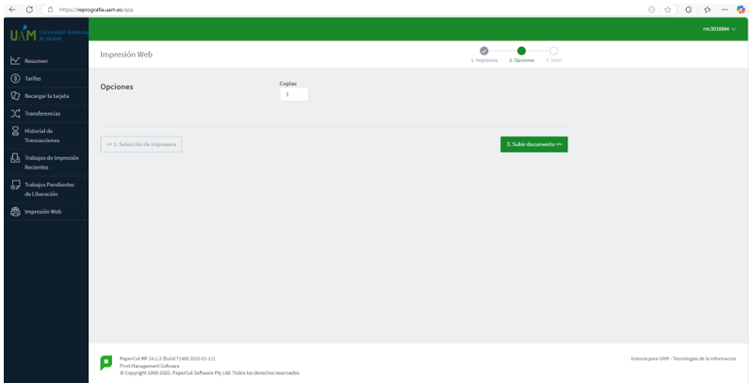752x383 pixels.
Task: Click the PaperCut logo in the footer
Action: [x=106, y=363]
